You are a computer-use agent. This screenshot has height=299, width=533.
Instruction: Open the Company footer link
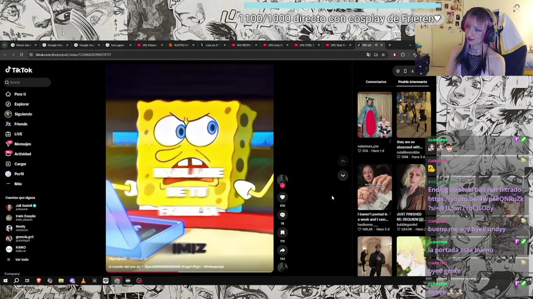click(x=12, y=274)
